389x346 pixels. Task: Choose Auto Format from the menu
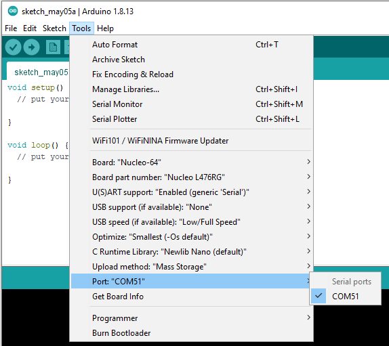[191, 45]
